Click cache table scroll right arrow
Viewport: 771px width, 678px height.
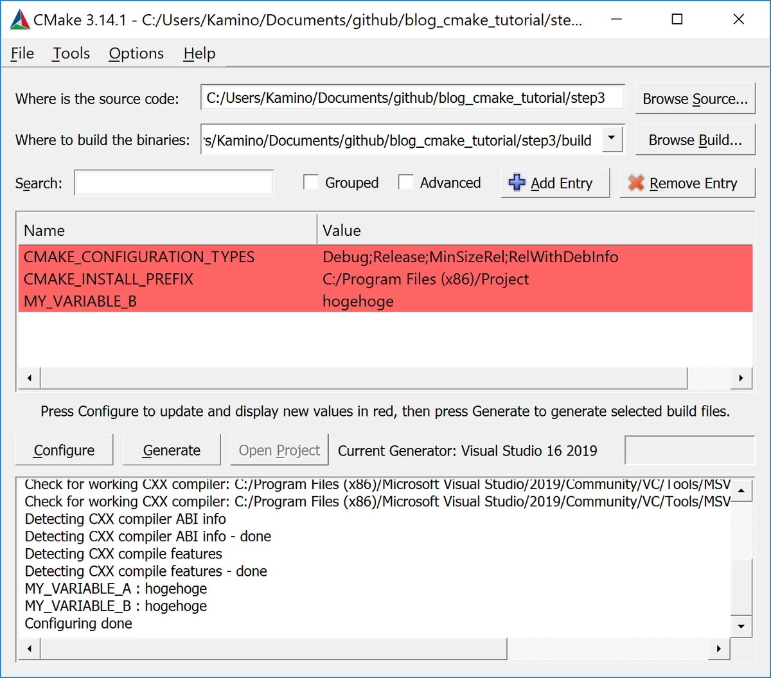click(x=741, y=378)
